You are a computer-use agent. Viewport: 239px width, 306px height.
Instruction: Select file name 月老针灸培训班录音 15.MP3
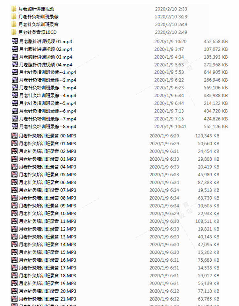pyautogui.click(x=47, y=252)
